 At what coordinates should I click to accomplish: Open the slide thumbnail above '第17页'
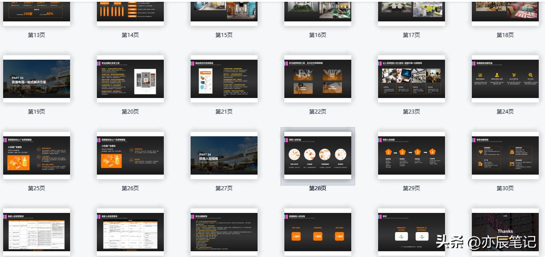[412, 12]
